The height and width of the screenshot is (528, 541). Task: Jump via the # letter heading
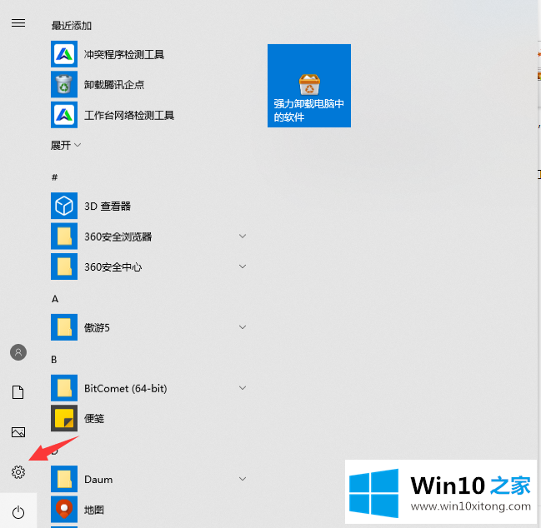54,177
